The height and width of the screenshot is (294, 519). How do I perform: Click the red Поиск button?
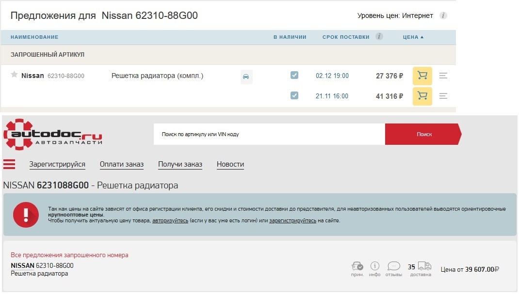423,134
